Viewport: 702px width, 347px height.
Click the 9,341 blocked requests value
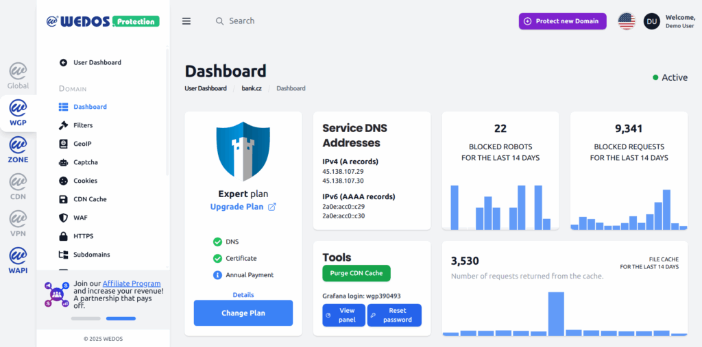coord(629,129)
